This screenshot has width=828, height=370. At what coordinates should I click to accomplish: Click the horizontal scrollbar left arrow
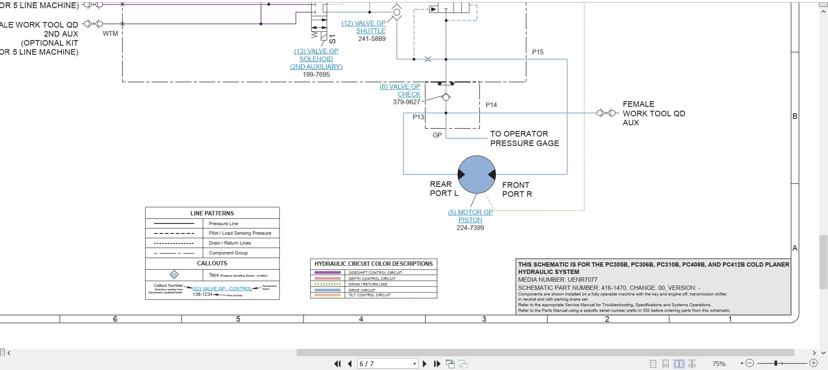(9, 353)
